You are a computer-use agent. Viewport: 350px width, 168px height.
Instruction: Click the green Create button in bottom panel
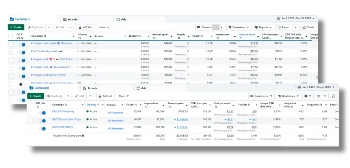click(35, 96)
